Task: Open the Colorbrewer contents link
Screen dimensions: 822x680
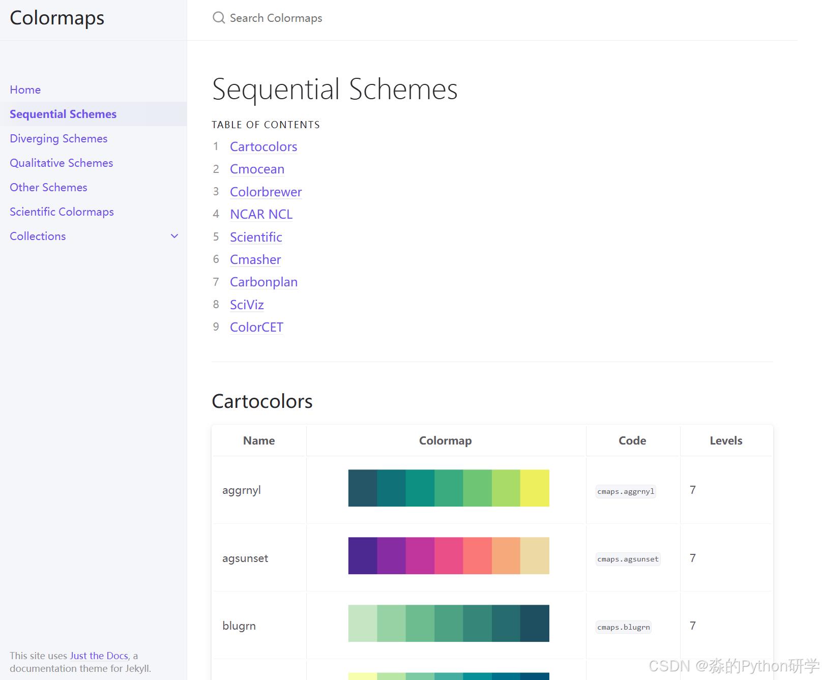Action: click(266, 192)
